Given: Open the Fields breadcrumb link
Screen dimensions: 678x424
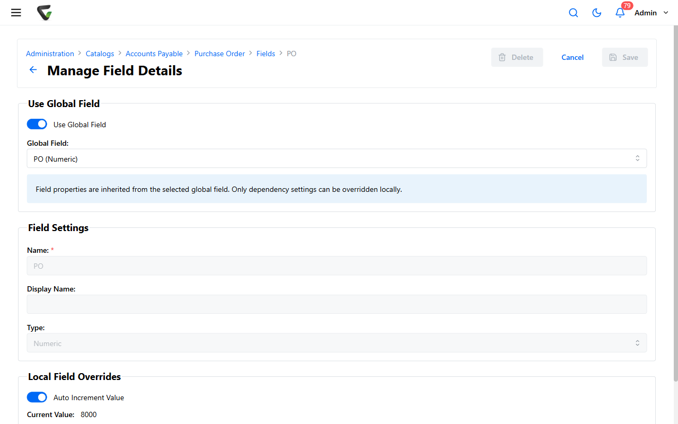Looking at the screenshot, I should pyautogui.click(x=266, y=54).
